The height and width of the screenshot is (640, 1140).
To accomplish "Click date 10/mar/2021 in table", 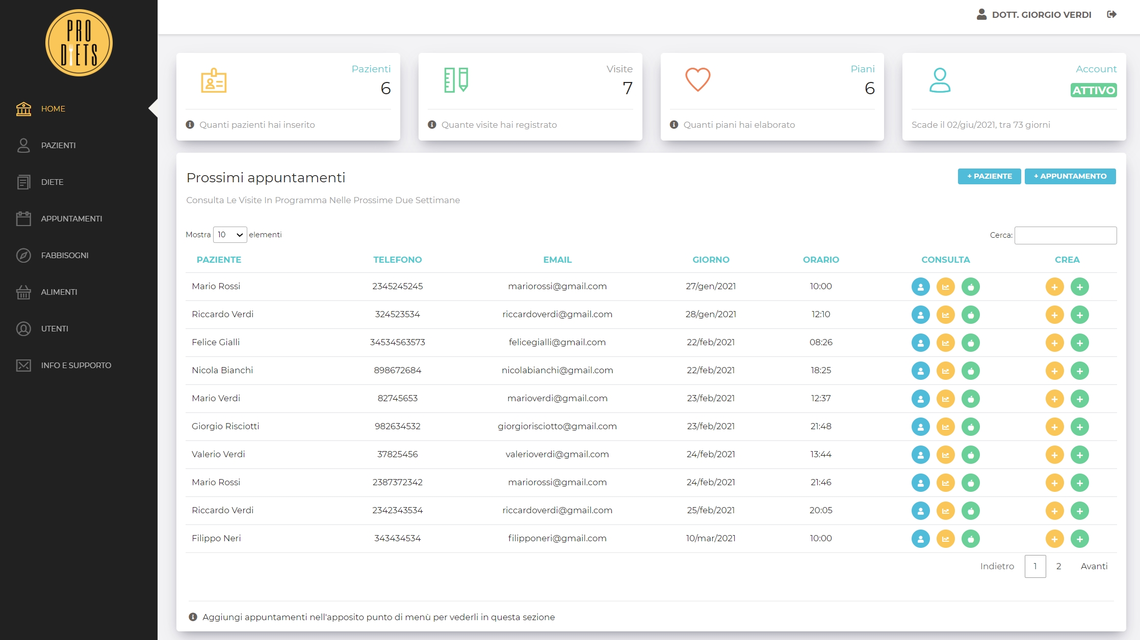I will [x=711, y=538].
